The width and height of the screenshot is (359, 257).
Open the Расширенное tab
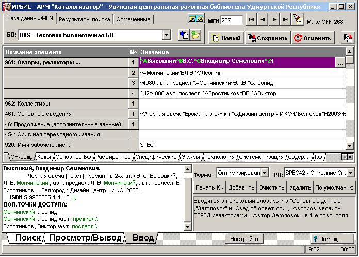[113, 157]
